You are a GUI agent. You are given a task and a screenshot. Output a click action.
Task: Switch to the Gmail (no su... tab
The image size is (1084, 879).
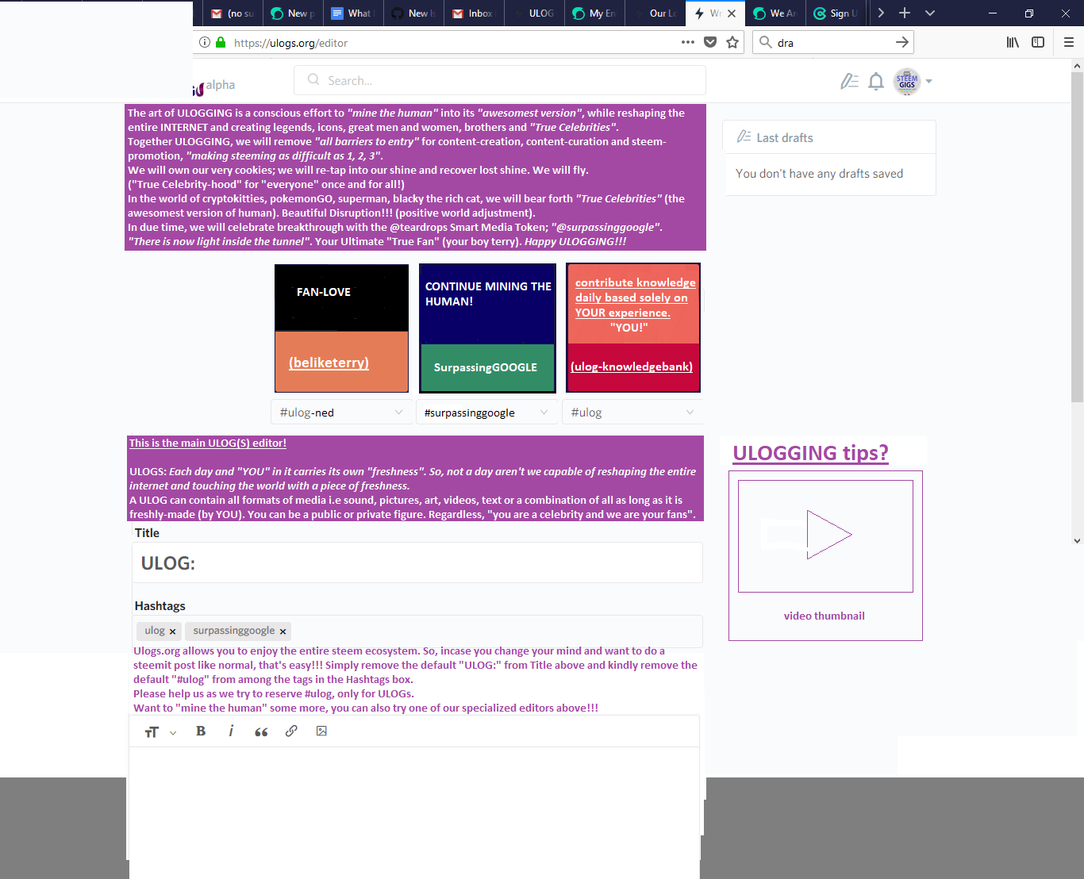(x=232, y=13)
